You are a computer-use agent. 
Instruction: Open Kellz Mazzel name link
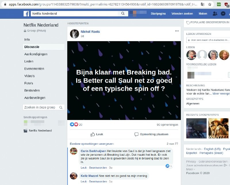click(x=89, y=176)
